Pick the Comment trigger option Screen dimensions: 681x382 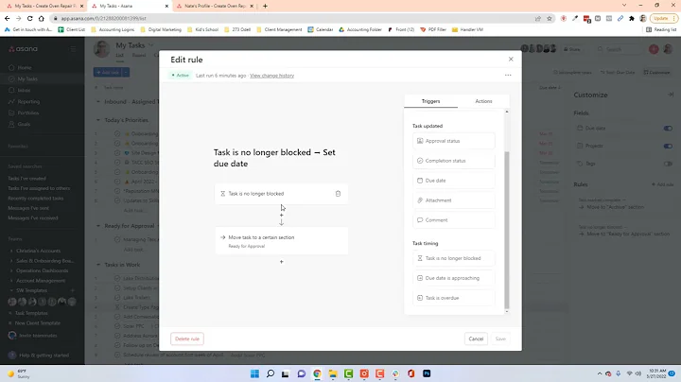[453, 220]
